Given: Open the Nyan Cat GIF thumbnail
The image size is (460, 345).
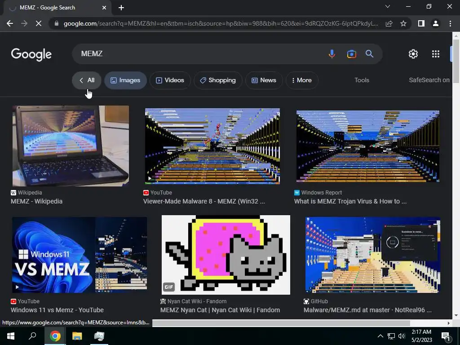Looking at the screenshot, I should click(226, 255).
